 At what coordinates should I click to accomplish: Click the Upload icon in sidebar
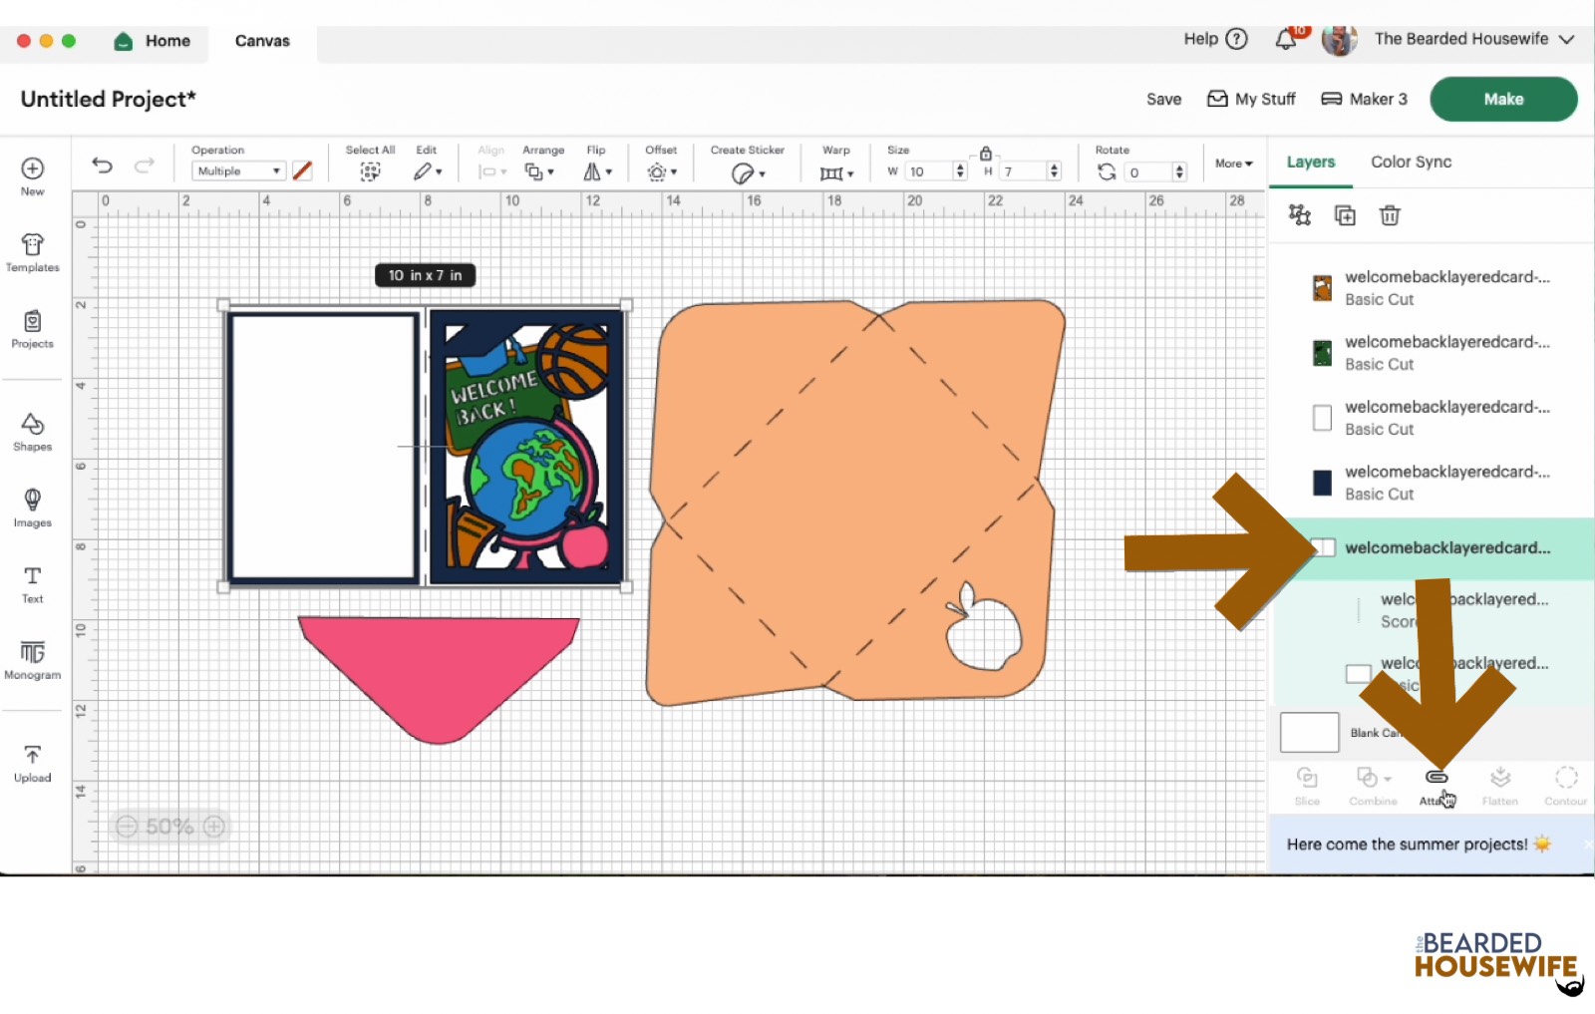32,763
